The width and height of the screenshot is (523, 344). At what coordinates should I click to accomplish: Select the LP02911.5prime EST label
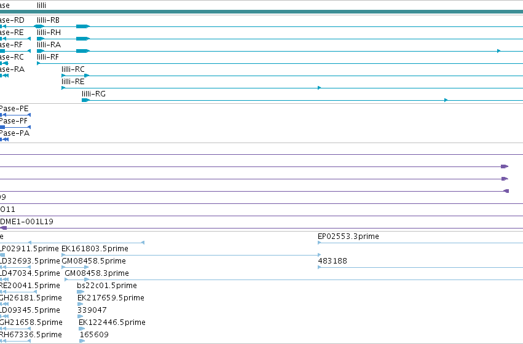click(29, 249)
